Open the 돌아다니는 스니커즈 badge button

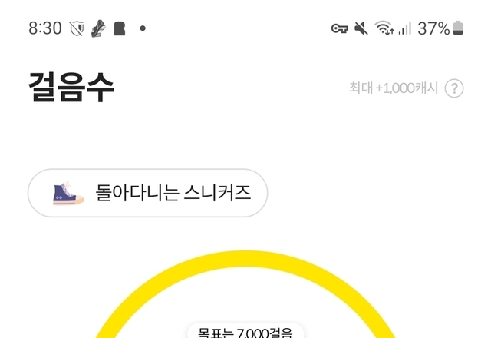[147, 193]
